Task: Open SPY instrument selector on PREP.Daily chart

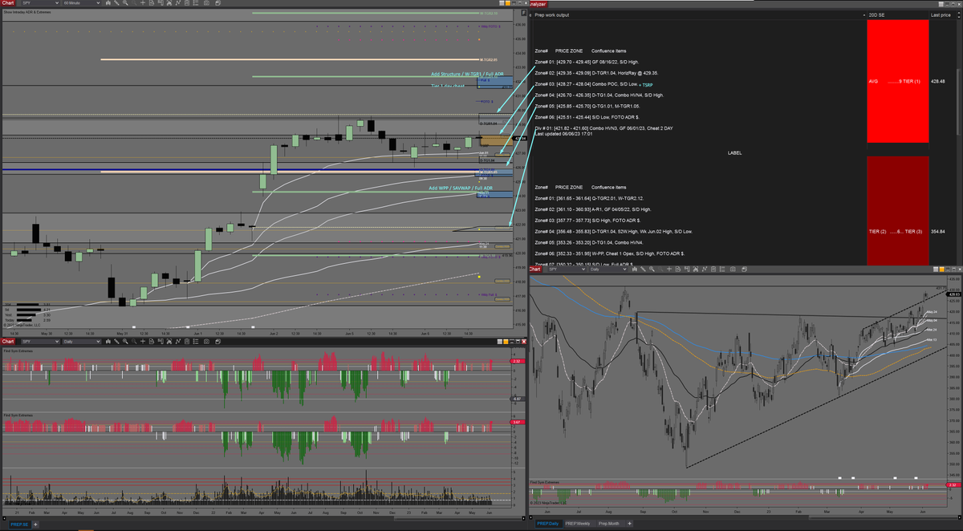Action: (567, 269)
